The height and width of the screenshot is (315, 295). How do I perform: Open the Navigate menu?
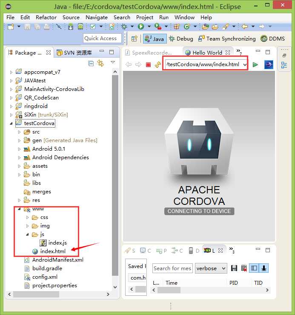(97, 17)
